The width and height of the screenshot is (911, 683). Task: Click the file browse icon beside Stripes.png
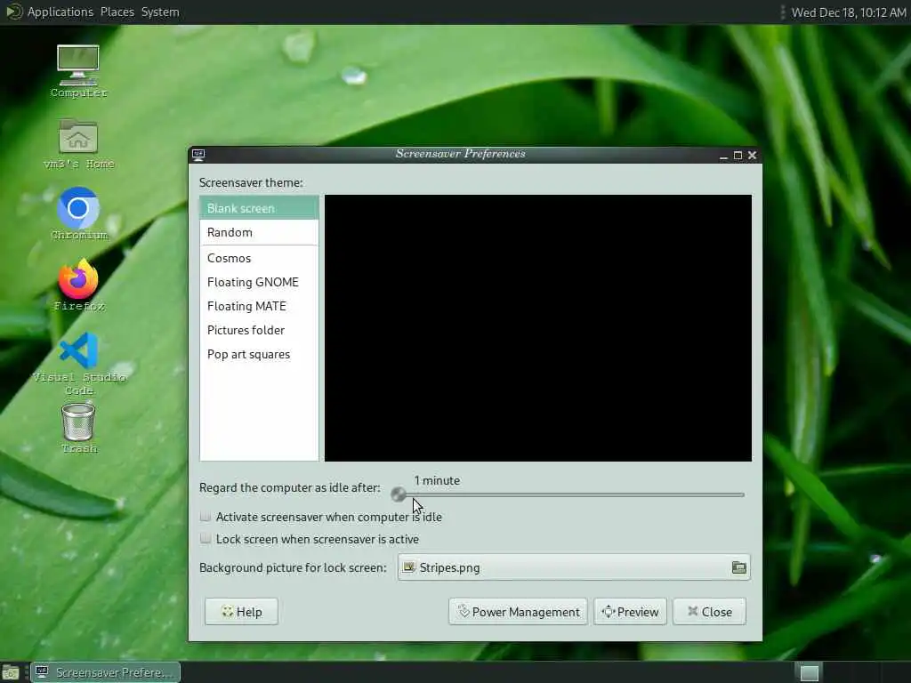pyautogui.click(x=738, y=567)
